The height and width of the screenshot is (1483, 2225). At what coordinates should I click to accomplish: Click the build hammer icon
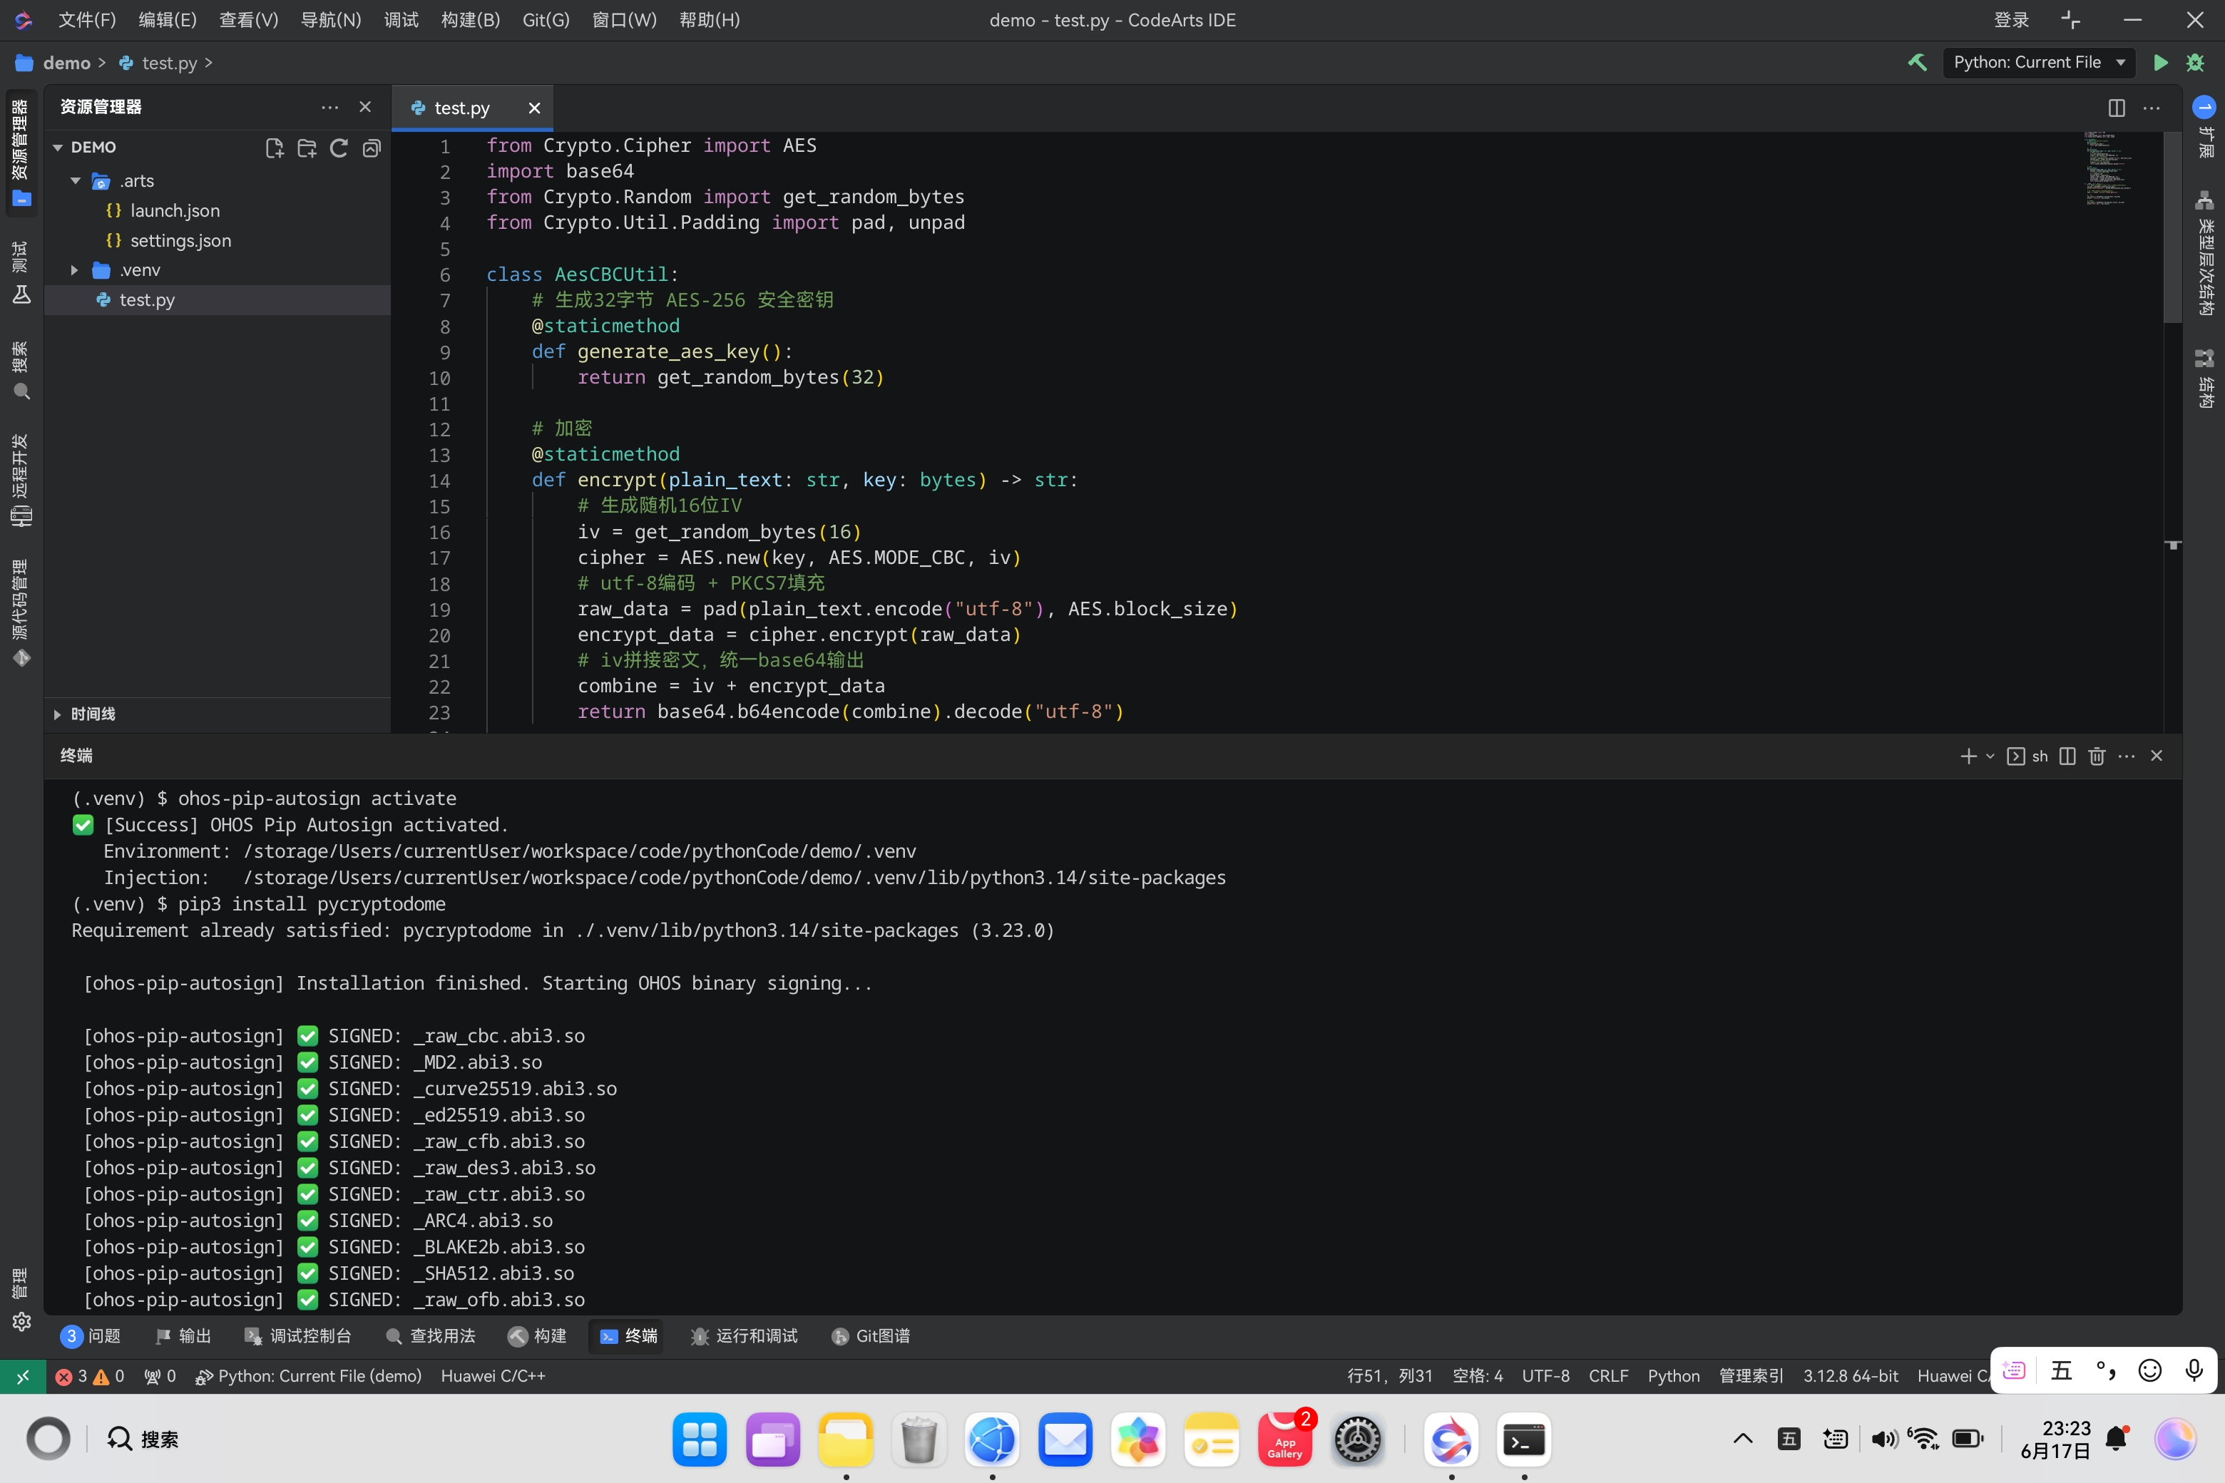coord(1918,63)
